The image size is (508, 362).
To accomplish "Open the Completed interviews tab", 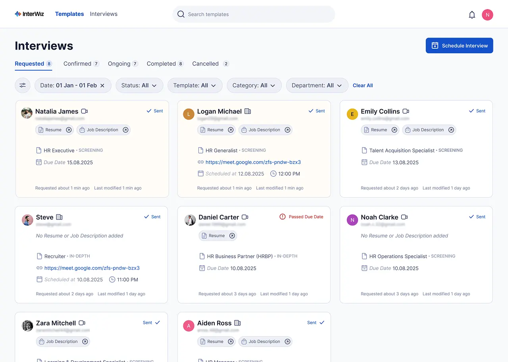I will (x=161, y=64).
